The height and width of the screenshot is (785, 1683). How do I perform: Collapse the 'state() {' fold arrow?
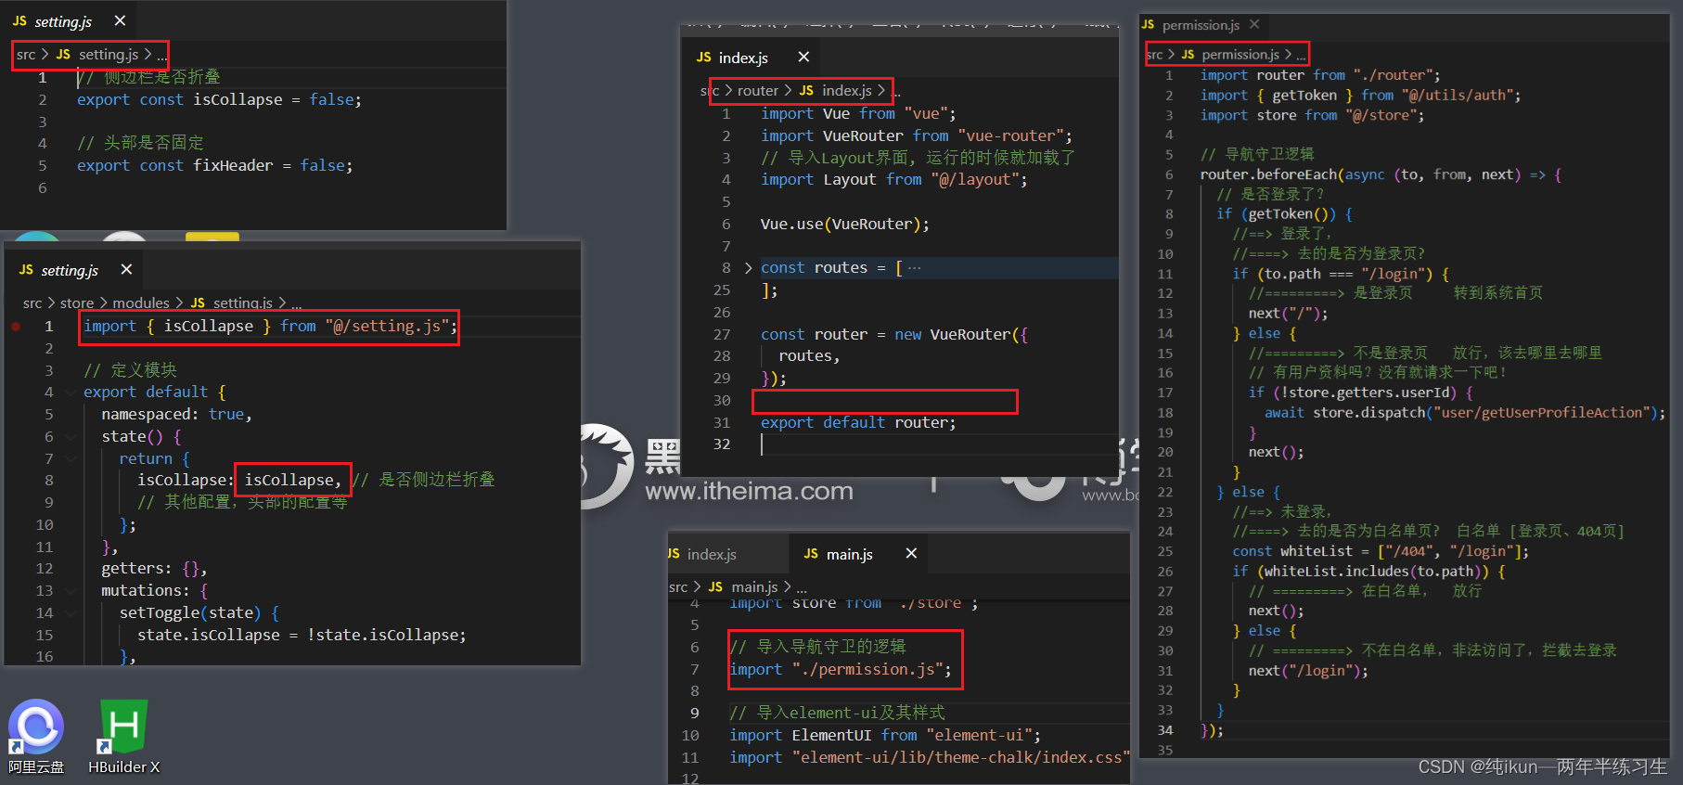(71, 436)
